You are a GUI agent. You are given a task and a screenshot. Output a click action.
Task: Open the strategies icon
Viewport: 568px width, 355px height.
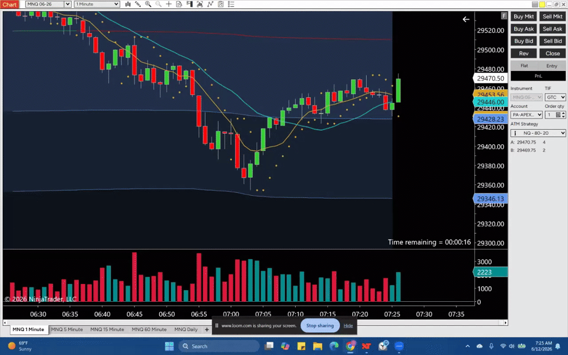click(221, 4)
